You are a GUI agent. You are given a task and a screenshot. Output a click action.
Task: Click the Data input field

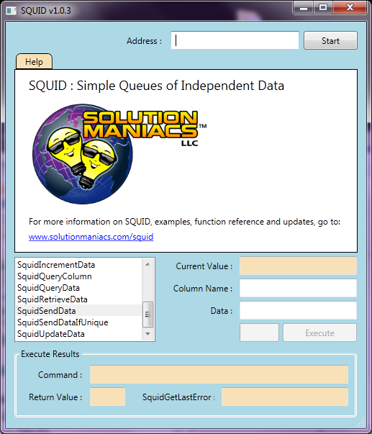(298, 310)
